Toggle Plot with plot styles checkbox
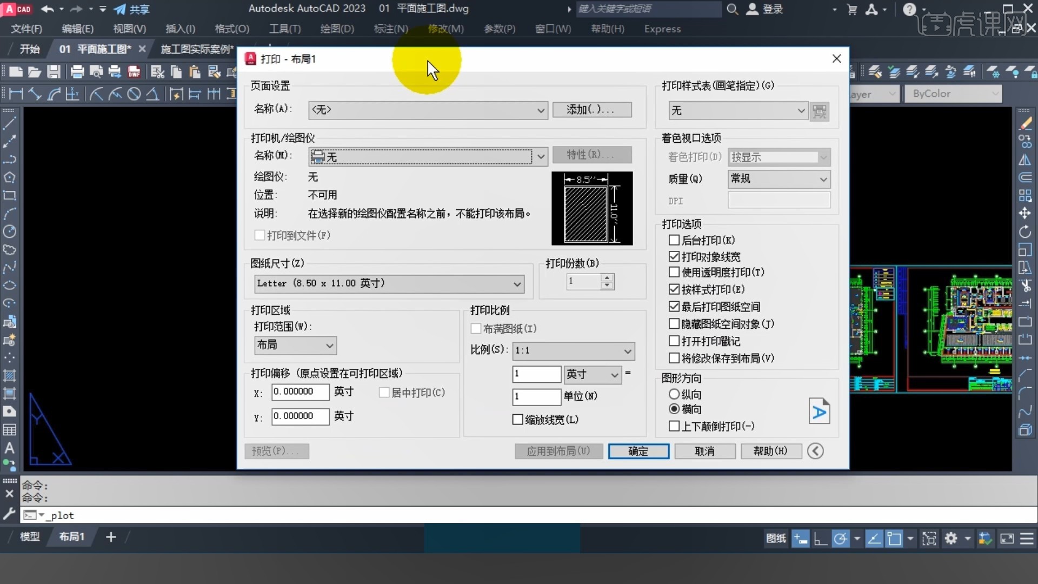This screenshot has width=1038, height=584. 674,289
